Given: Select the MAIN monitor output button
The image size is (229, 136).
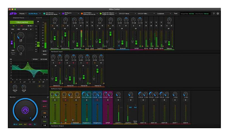Looking at the screenshot, I should [20, 124].
